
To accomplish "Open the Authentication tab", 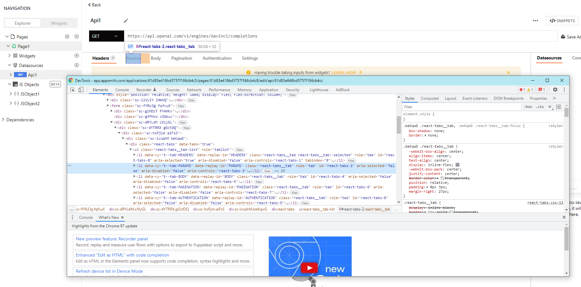I will 217,58.
